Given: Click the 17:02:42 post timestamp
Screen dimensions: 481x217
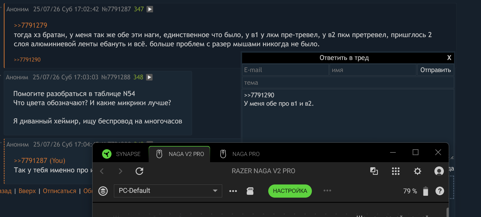Looking at the screenshot, I should point(86,9).
